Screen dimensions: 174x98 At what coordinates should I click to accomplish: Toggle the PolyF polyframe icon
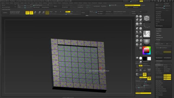tap(145, 74)
